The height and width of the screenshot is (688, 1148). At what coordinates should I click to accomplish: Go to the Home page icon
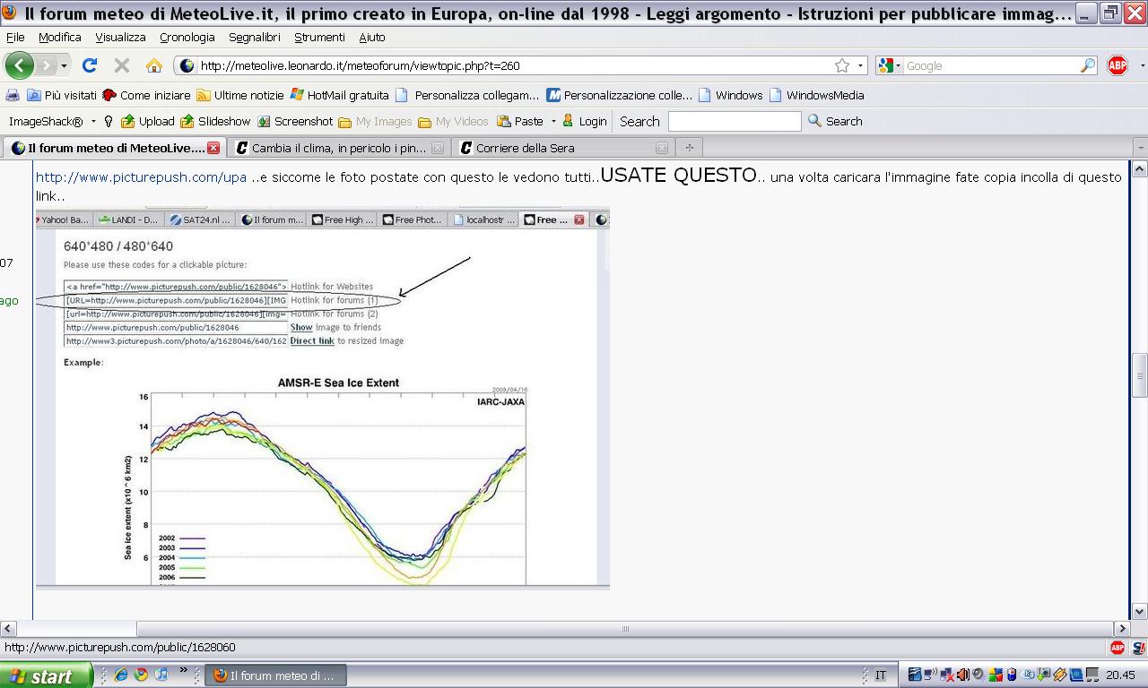[154, 65]
